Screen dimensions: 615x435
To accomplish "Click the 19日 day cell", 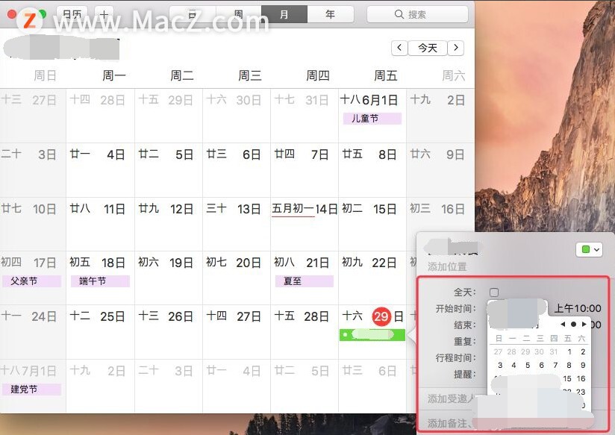I will pos(169,278).
